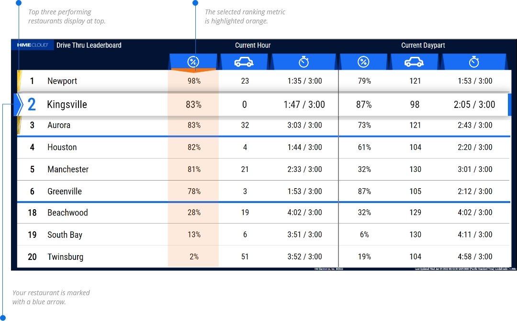The height and width of the screenshot is (321, 517).
Task: Click Current Daypart car count icon
Action: pyautogui.click(x=414, y=62)
